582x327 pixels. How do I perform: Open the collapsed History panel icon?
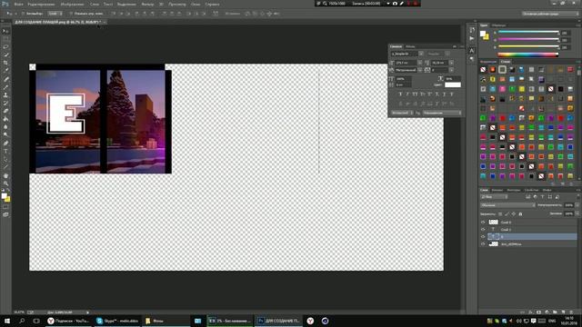pos(472,30)
